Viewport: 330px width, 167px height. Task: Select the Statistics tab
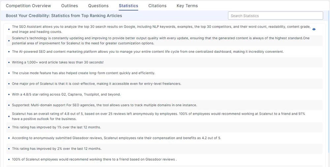click(128, 6)
